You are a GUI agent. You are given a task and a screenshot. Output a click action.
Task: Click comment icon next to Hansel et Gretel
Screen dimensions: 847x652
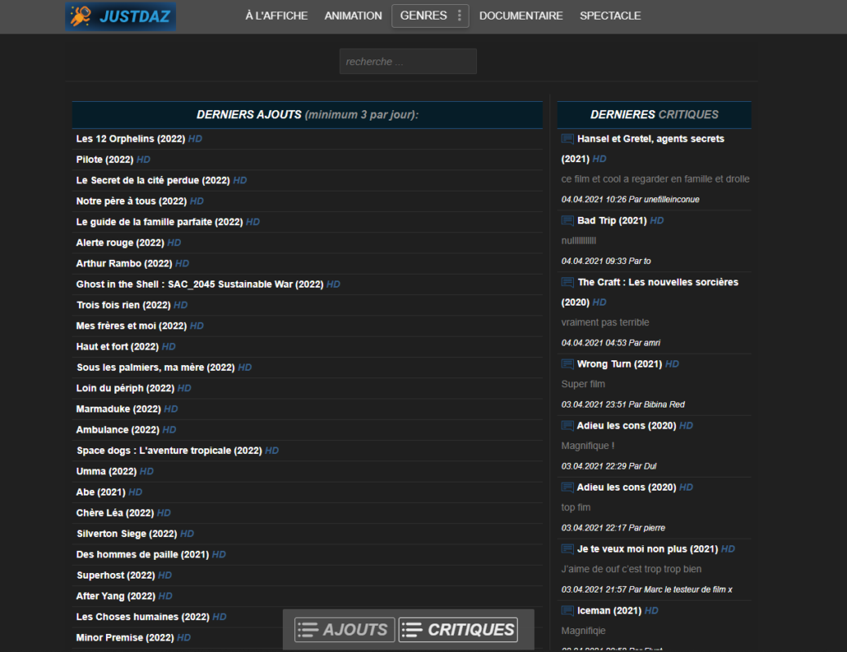pos(567,139)
